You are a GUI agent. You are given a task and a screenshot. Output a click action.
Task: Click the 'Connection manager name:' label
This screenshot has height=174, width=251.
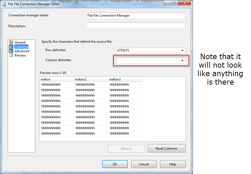(x=29, y=15)
